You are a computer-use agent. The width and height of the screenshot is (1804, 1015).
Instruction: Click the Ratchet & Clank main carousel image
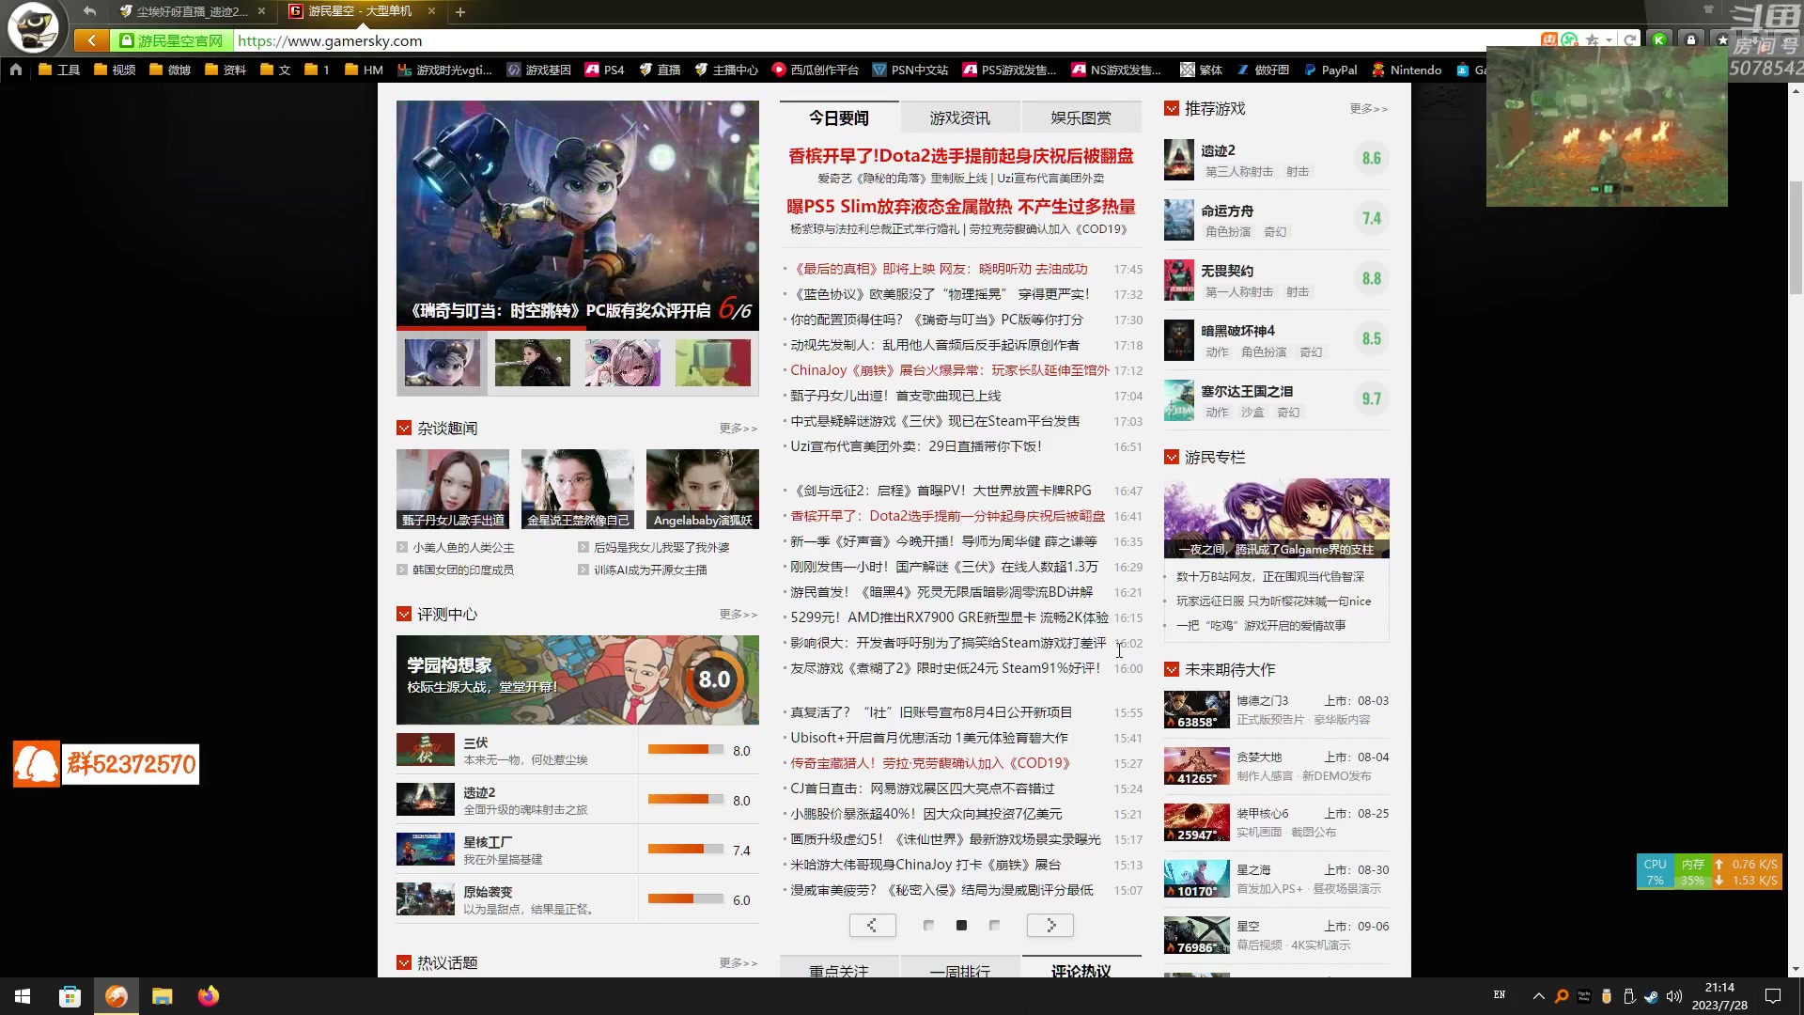pos(577,214)
